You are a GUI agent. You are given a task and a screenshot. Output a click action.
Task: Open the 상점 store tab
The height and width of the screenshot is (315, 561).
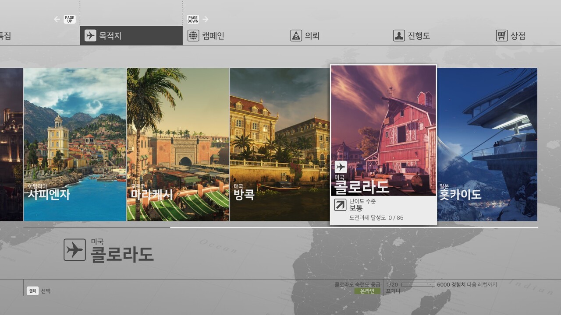point(511,35)
